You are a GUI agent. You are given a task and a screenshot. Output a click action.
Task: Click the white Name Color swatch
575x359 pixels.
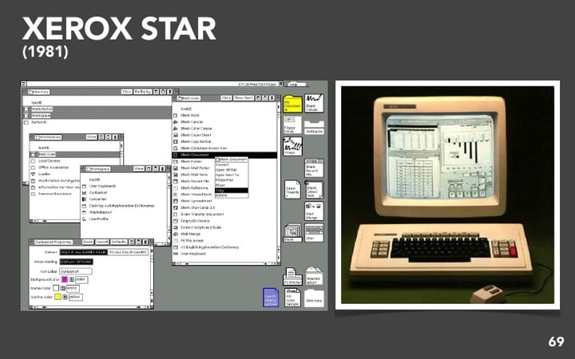tap(56, 288)
